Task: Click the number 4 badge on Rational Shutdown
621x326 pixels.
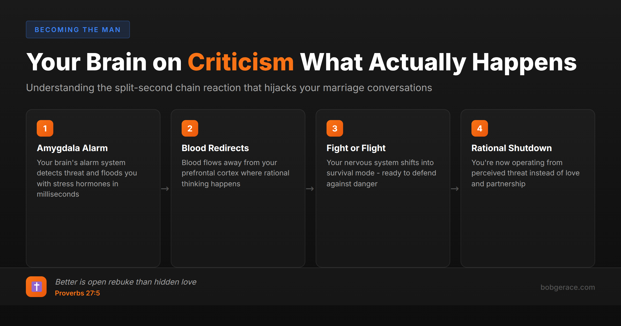Action: [x=479, y=128]
